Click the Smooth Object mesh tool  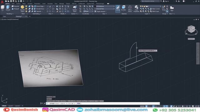coord(22,9)
